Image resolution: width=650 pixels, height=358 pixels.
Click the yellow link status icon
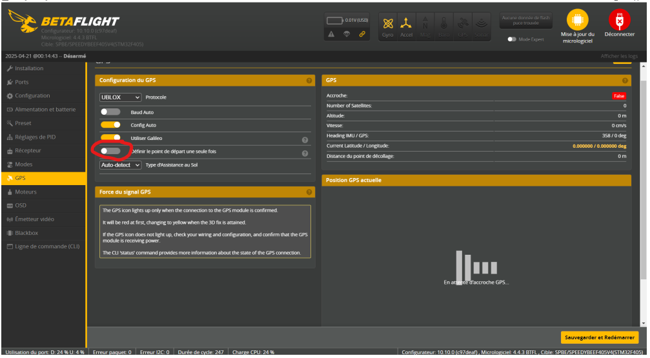[x=362, y=34]
